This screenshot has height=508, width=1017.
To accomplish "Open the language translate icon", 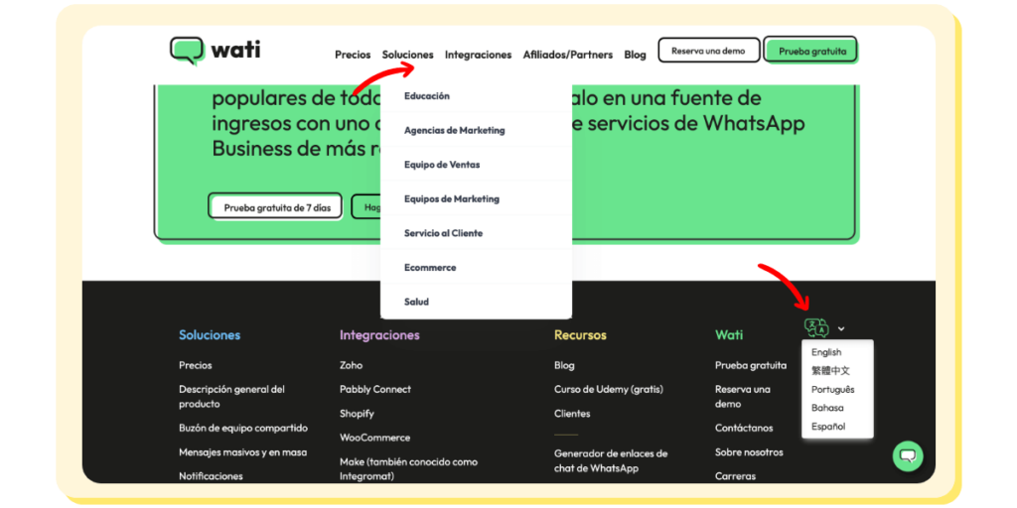I will pyautogui.click(x=816, y=327).
